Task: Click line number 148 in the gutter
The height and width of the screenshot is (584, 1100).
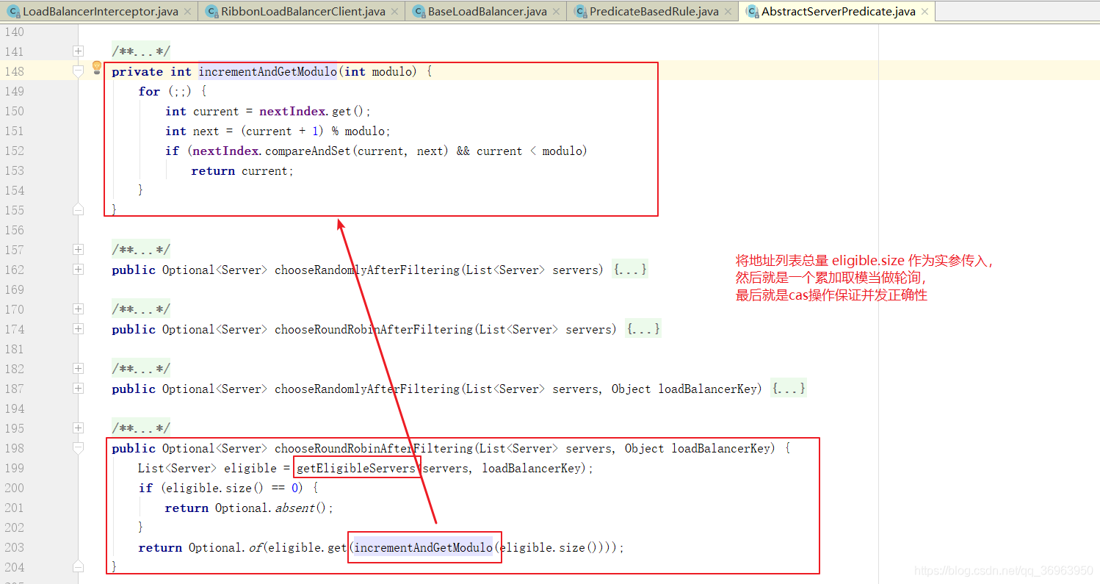Action: [14, 71]
